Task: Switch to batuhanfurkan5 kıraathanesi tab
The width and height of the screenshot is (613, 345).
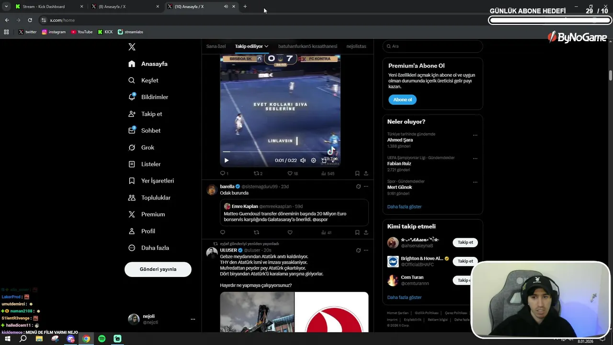Action: click(x=308, y=46)
